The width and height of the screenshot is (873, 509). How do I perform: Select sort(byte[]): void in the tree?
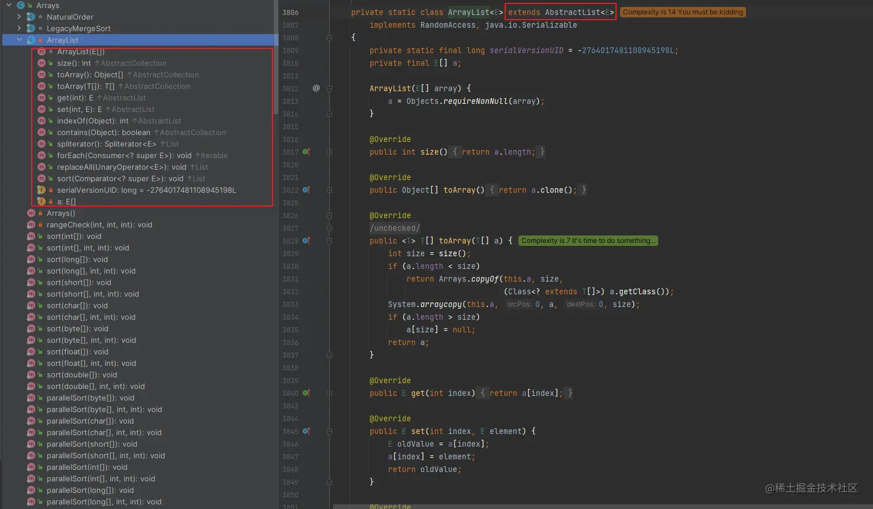tap(77, 328)
